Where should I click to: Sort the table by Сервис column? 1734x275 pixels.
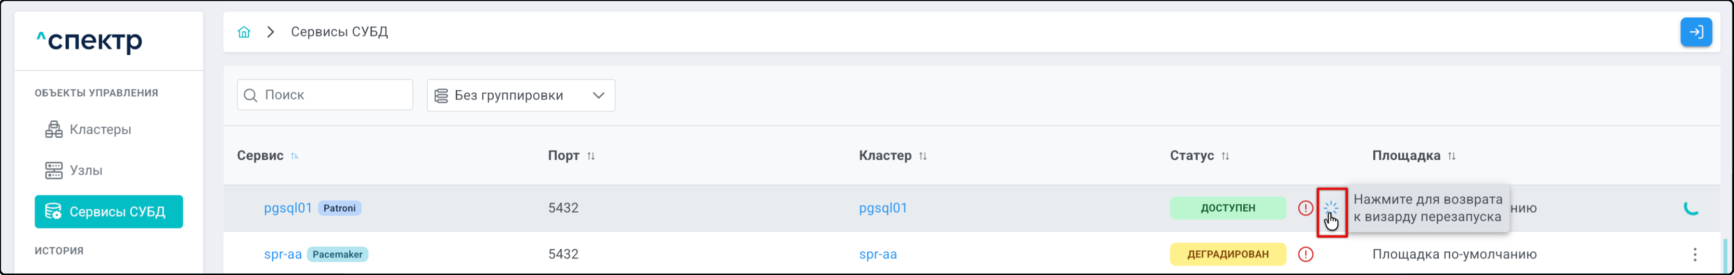point(294,156)
